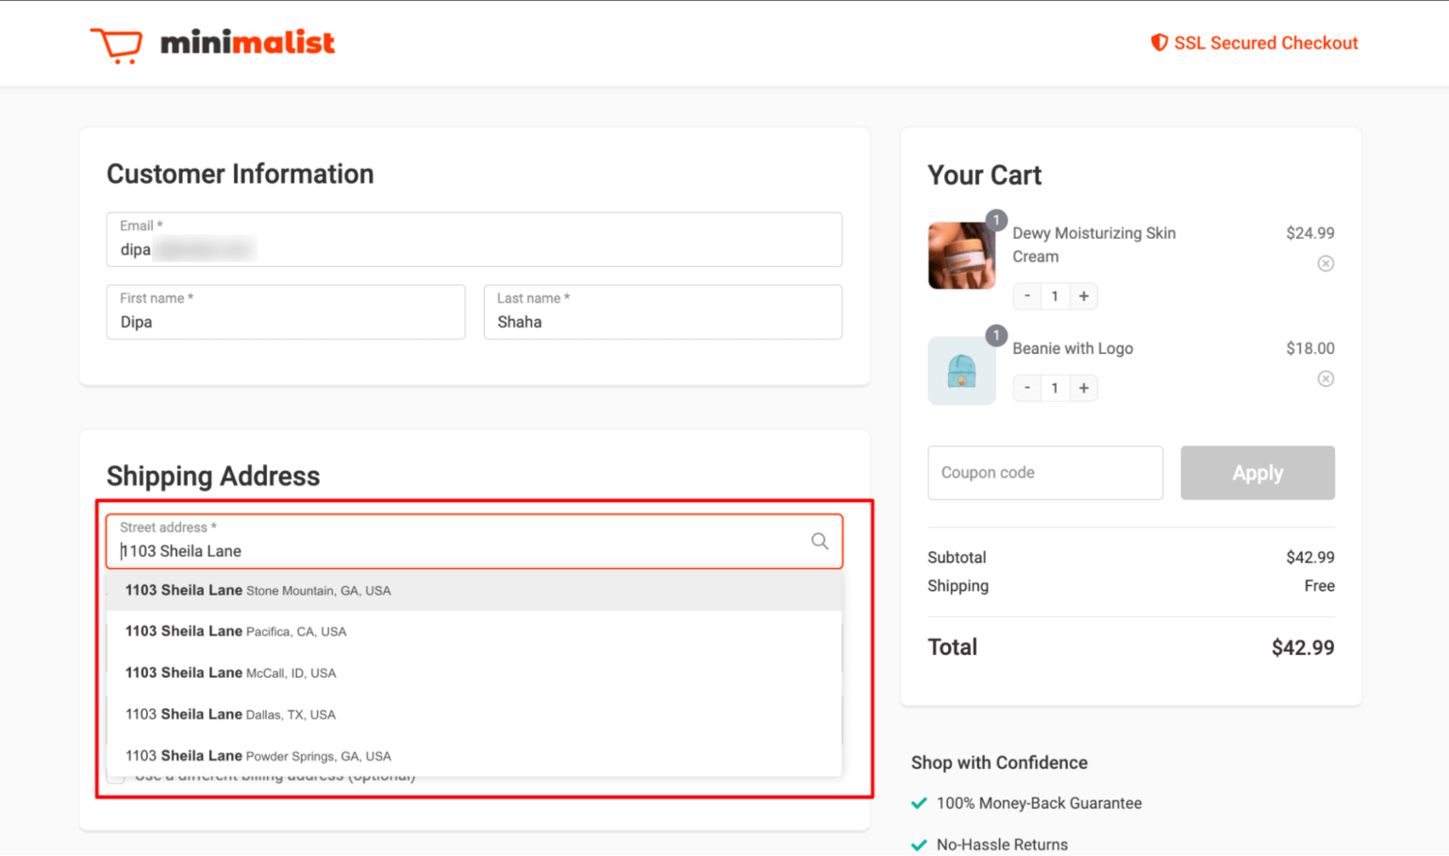This screenshot has height=856, width=1449.
Task: Click the Beanie with Logo product thumbnail
Action: click(x=961, y=370)
